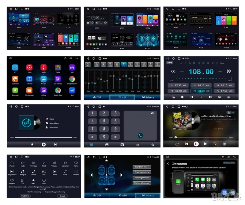The width and height of the screenshot is (245, 205).
Task: Pause playback in the music player
Action: 196,144
